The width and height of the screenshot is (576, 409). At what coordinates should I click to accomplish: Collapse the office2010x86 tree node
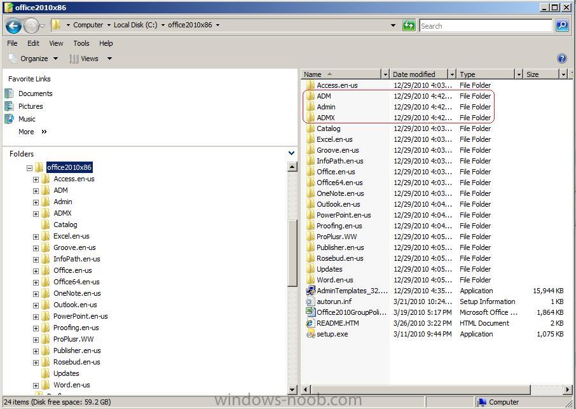coord(29,168)
